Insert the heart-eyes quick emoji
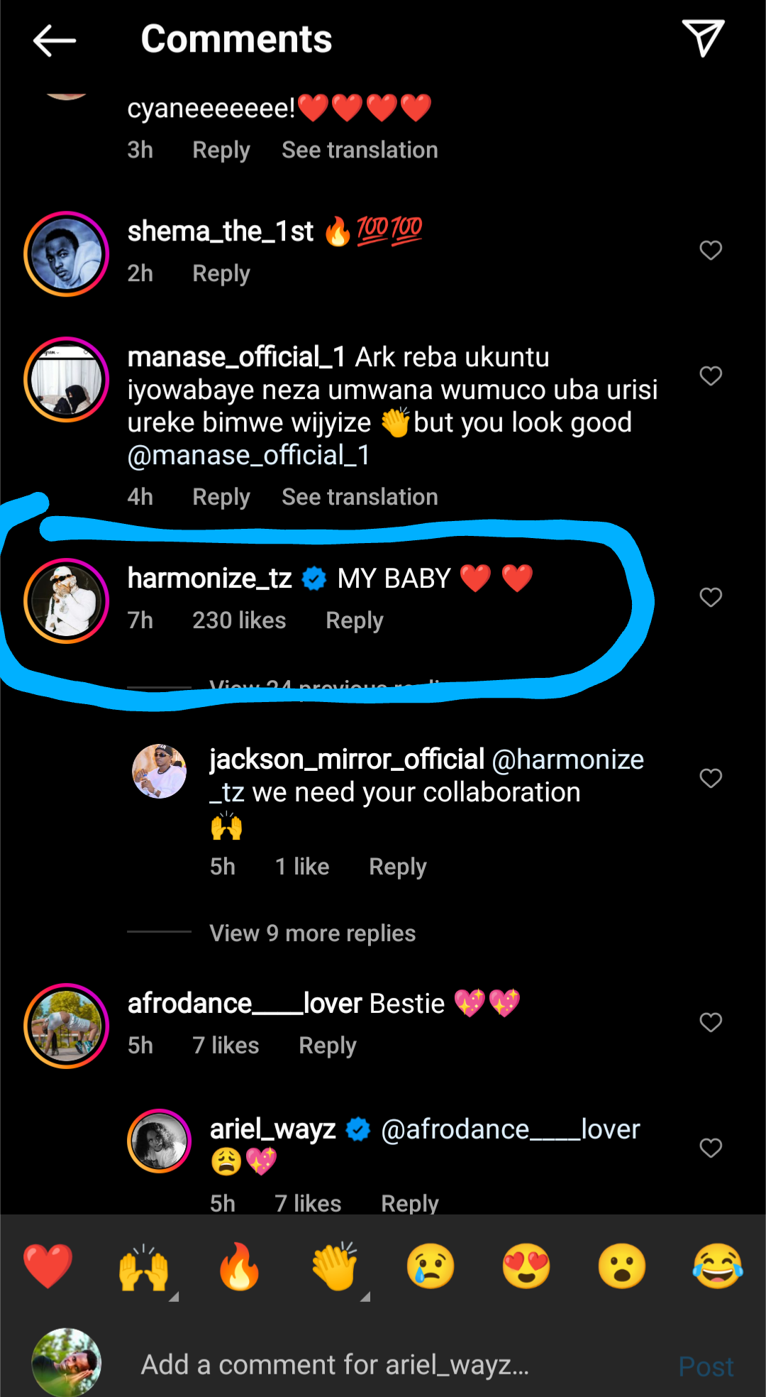Image resolution: width=766 pixels, height=1397 pixels. (526, 1266)
